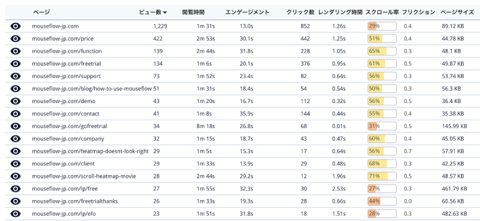Click the エンゲージメント column header

point(247,12)
